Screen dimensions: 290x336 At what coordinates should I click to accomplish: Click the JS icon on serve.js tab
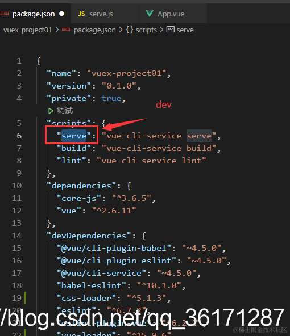(81, 14)
